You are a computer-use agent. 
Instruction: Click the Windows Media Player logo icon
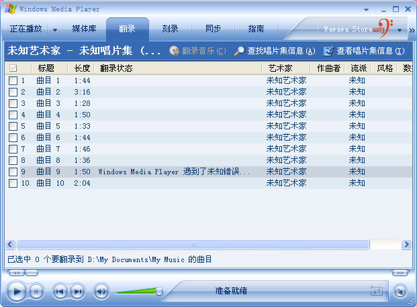10,9
